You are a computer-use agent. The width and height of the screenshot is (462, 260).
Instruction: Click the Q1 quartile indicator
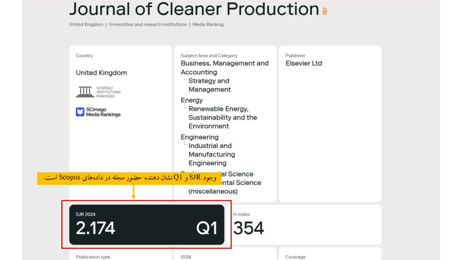point(207,228)
